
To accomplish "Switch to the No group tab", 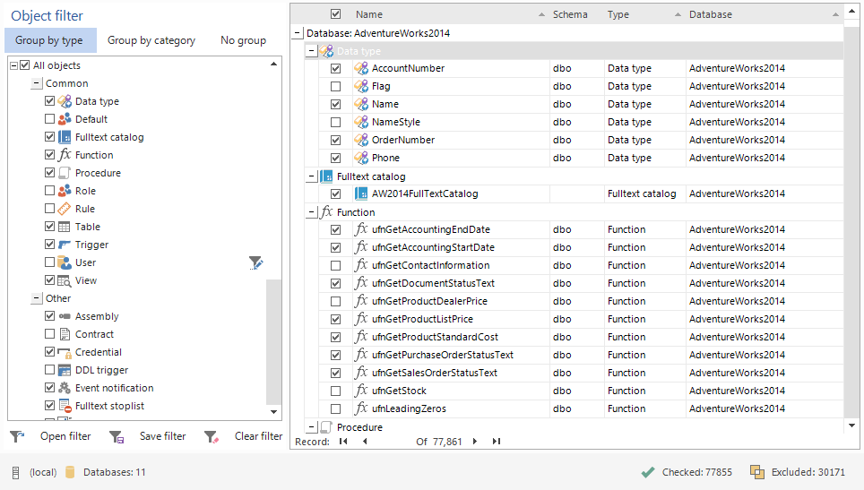I will 244,40.
